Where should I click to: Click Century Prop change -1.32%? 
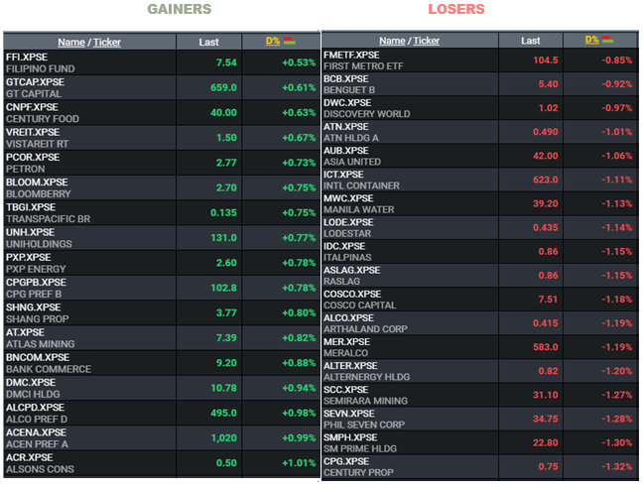(x=617, y=466)
